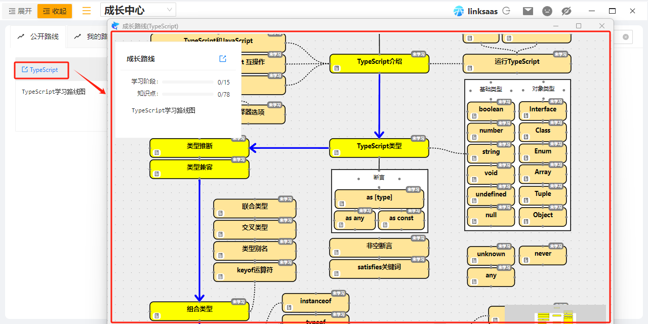Click the Class node
Screen dimensions: 648x324
(x=543, y=132)
